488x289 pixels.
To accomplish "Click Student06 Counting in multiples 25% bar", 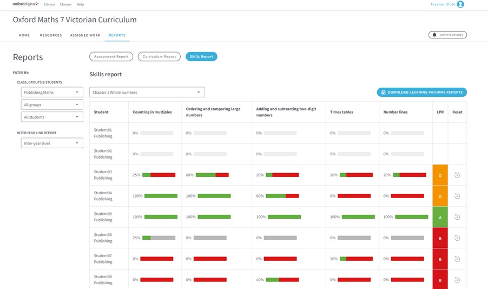I will (x=159, y=238).
